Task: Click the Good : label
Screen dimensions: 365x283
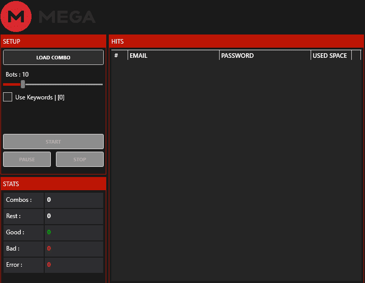Action: point(15,232)
